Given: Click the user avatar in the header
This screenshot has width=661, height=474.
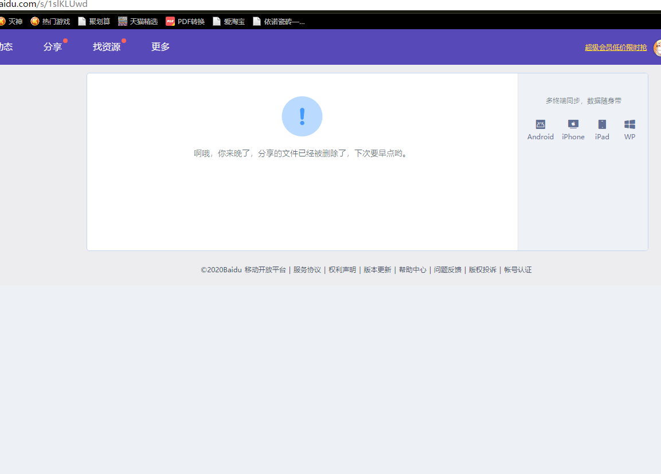Looking at the screenshot, I should pos(657,48).
